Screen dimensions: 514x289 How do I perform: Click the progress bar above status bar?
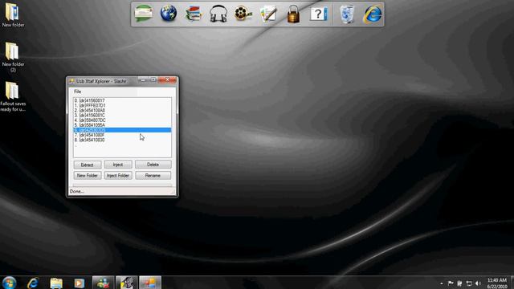122,185
